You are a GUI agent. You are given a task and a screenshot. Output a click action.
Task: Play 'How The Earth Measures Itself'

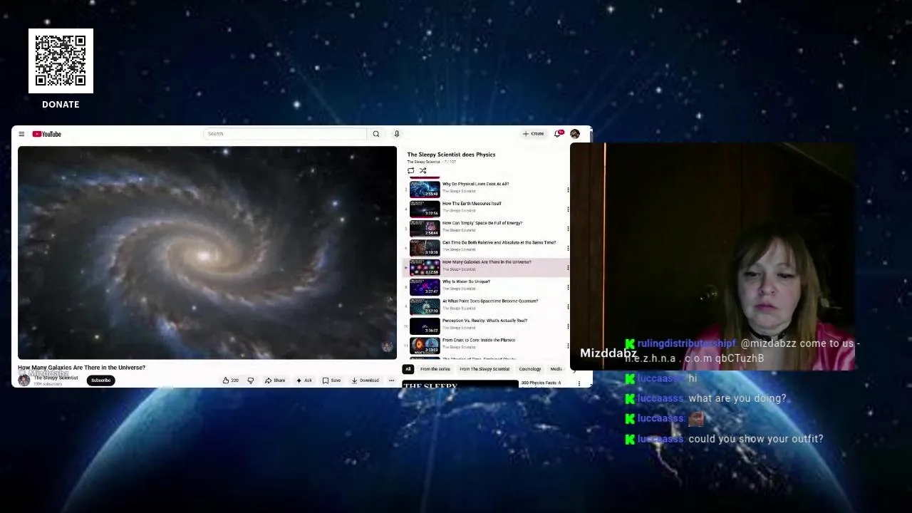point(472,204)
